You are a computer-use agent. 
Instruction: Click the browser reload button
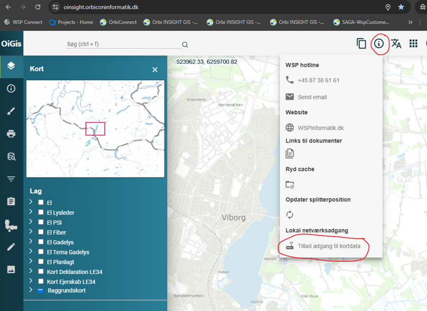[38, 7]
